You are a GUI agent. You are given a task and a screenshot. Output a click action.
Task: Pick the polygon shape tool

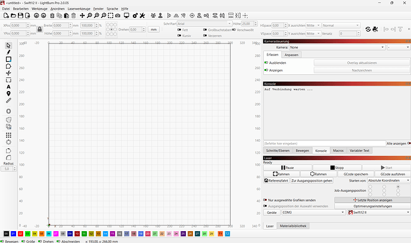[8, 66]
